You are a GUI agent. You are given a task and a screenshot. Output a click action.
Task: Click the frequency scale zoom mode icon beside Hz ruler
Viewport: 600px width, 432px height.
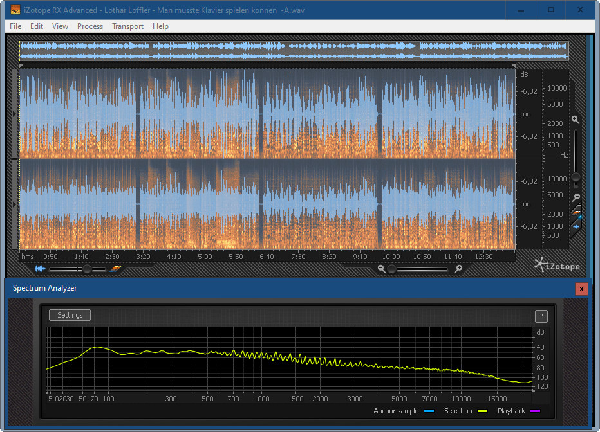(576, 213)
